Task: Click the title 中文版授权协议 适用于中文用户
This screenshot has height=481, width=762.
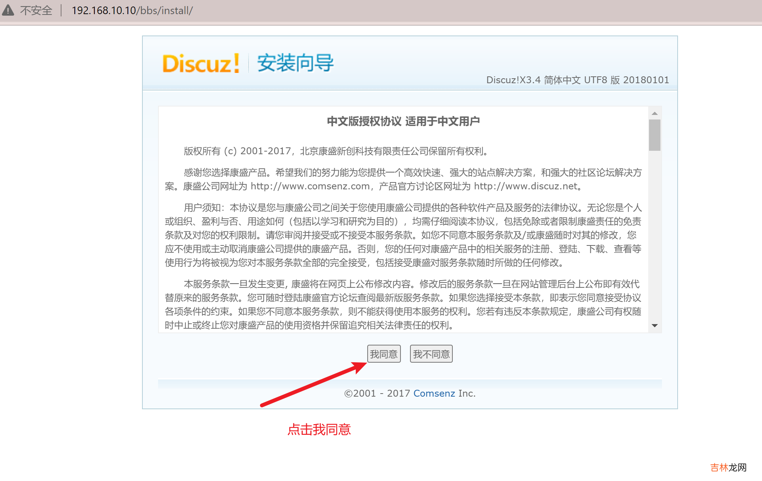Action: point(403,121)
